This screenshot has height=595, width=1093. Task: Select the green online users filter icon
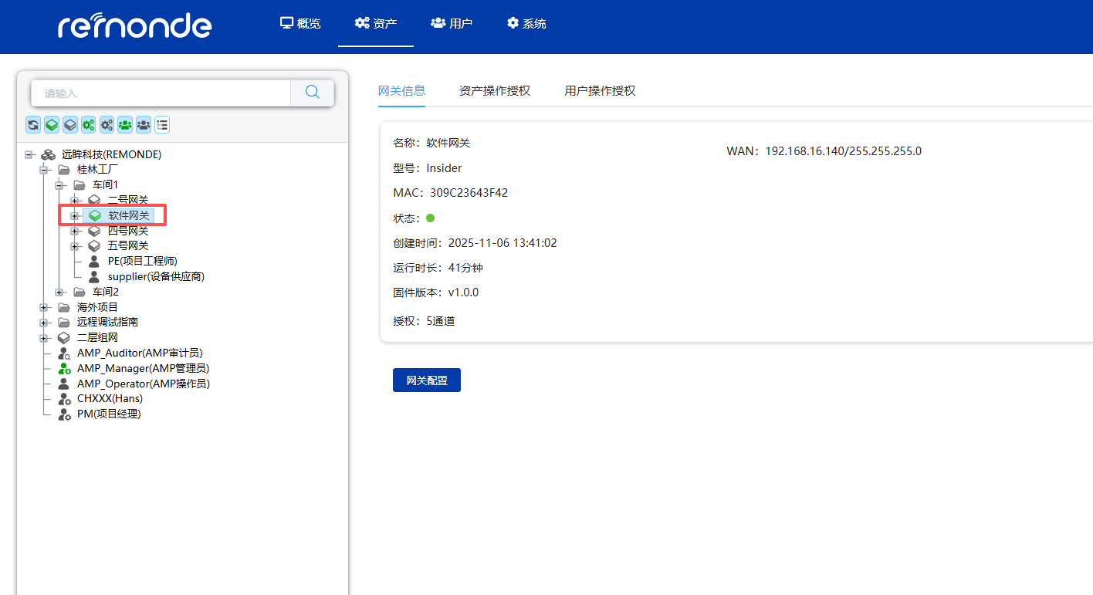tap(124, 124)
